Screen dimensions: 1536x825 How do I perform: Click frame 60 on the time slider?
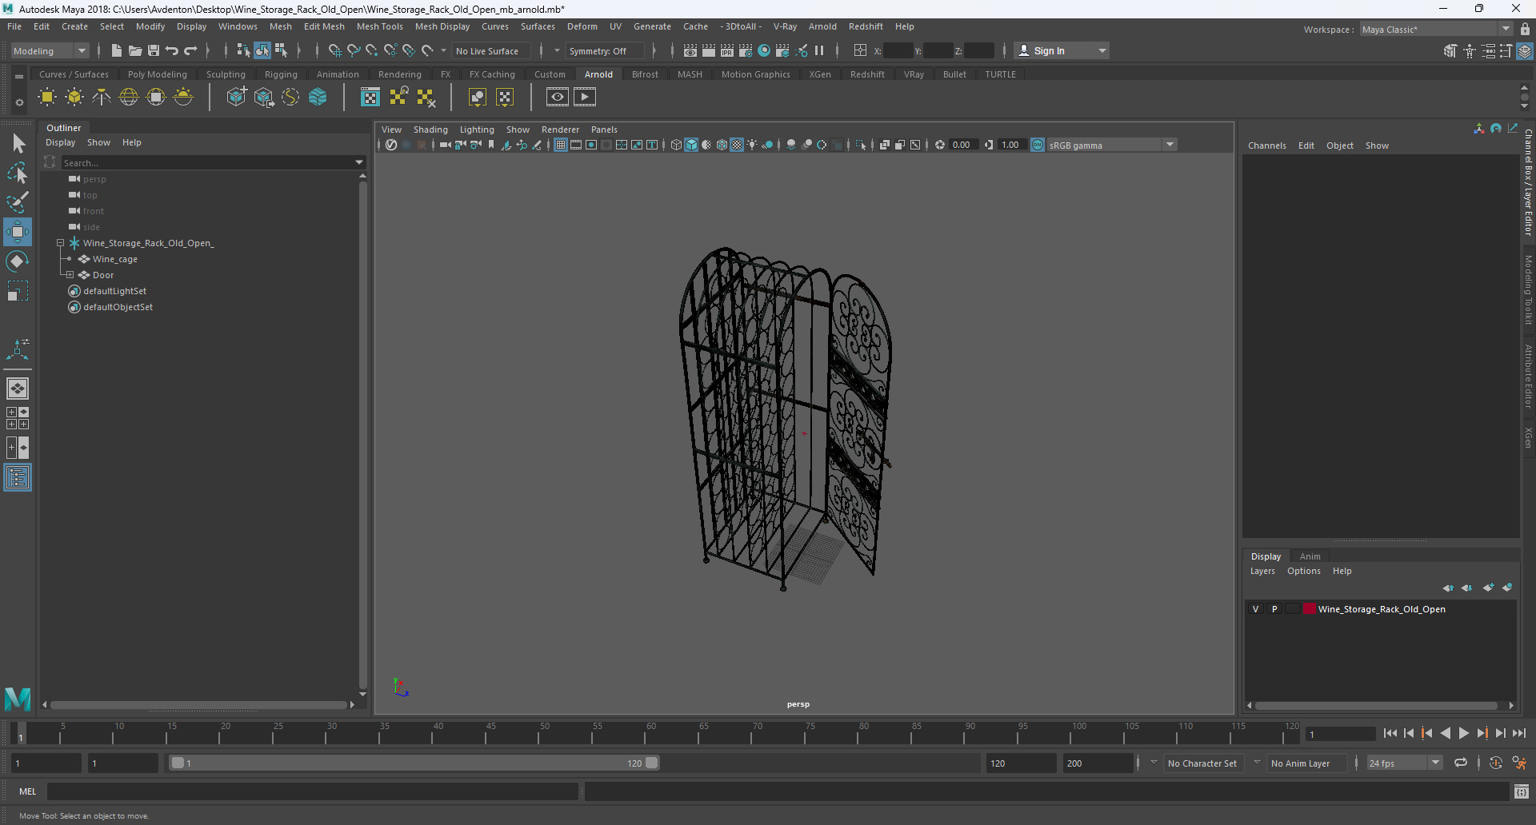646,732
